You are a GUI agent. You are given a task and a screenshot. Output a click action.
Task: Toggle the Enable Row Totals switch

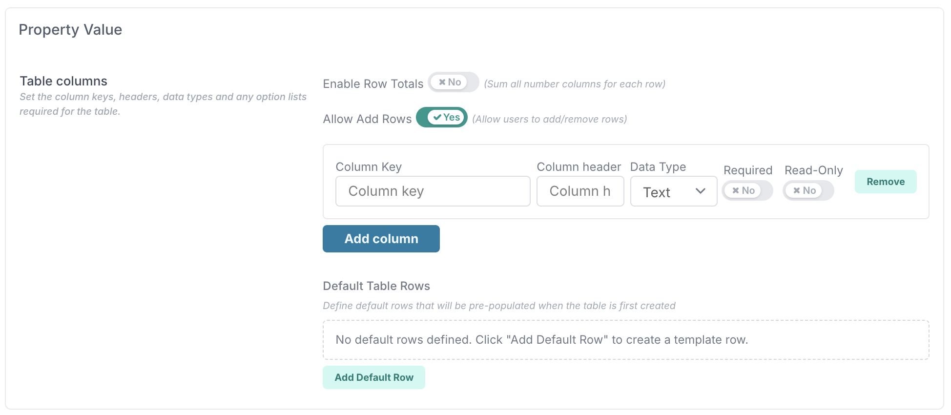[453, 83]
